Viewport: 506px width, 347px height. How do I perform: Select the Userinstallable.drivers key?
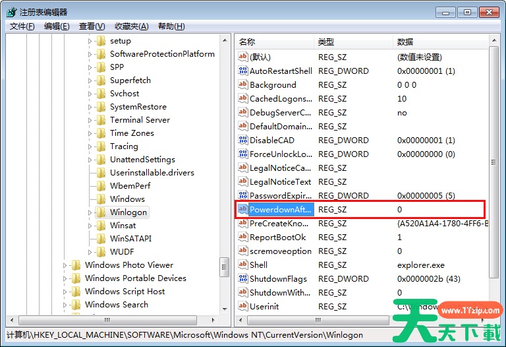click(x=152, y=173)
